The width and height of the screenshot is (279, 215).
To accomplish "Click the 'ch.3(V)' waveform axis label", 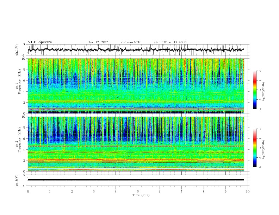I will point(17,180).
